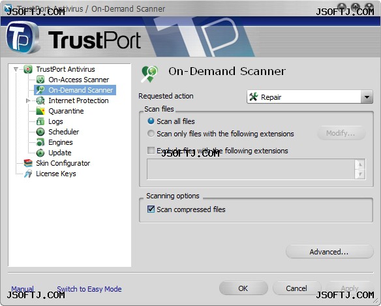Open Scheduler section
Viewport: 381px width, 306px height.
tap(64, 132)
